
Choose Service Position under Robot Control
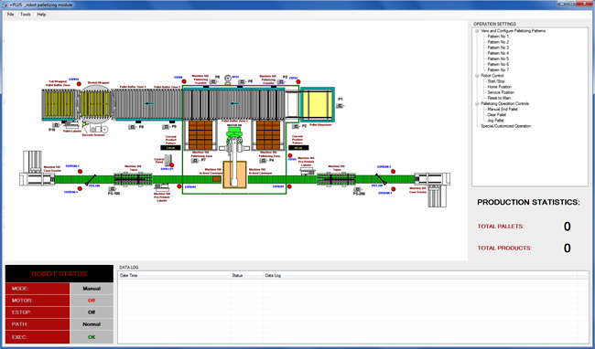pyautogui.click(x=501, y=92)
